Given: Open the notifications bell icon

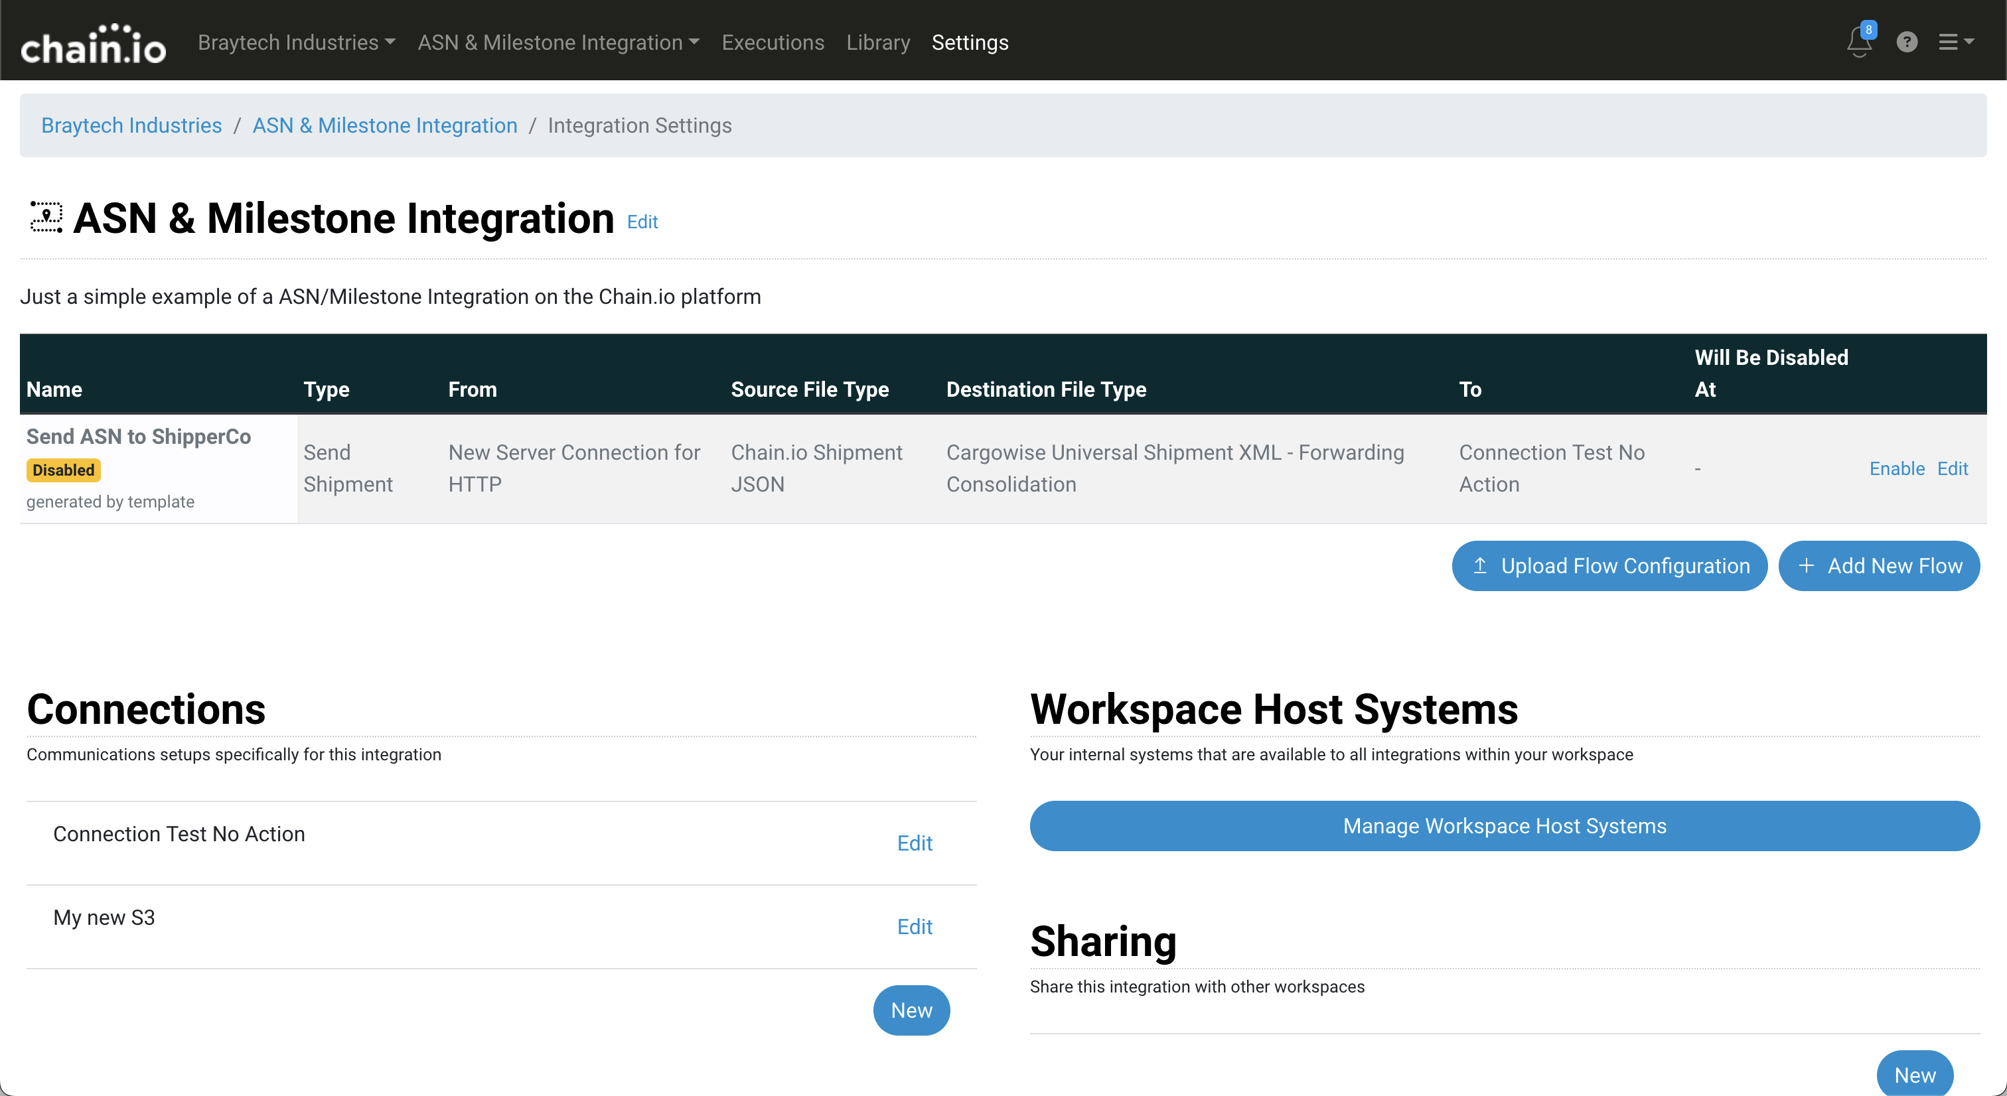Looking at the screenshot, I should [1860, 41].
